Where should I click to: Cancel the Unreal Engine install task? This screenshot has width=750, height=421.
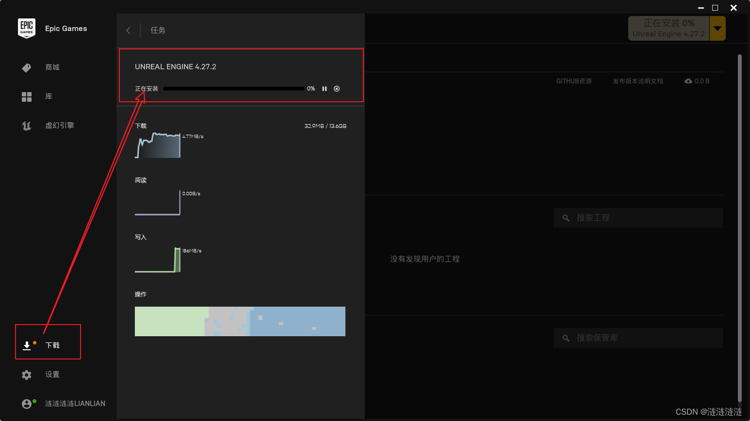coord(337,89)
